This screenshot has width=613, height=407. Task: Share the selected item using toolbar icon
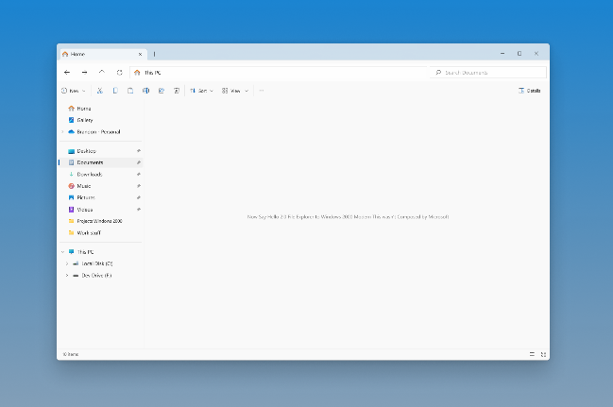tap(162, 91)
